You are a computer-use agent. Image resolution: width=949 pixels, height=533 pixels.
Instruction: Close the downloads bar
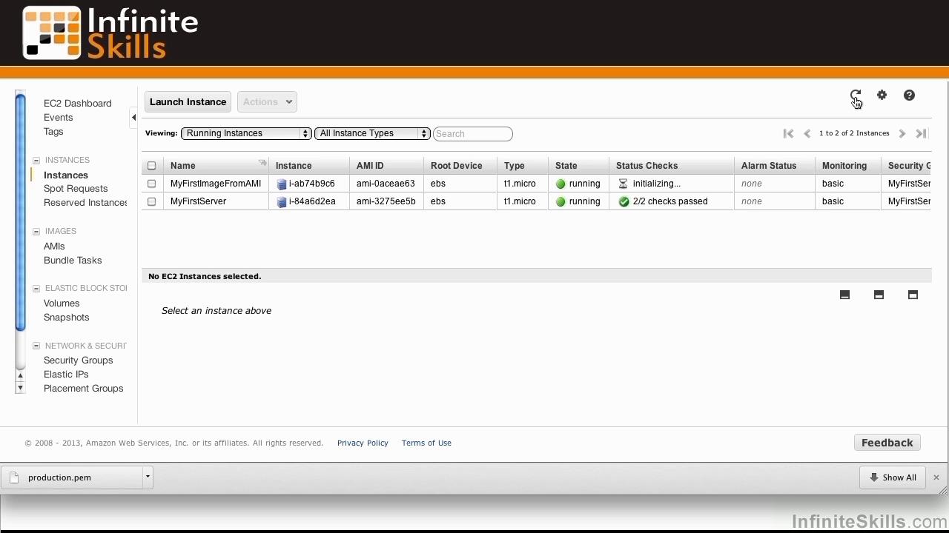(936, 477)
